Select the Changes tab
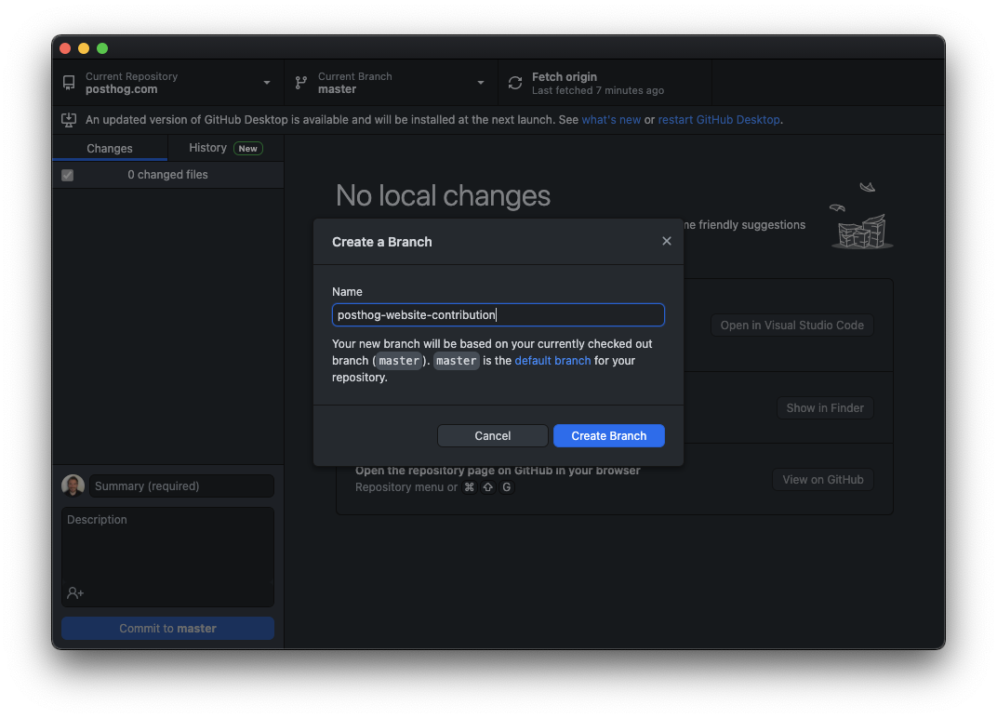Viewport: 997px width, 718px height. (109, 148)
